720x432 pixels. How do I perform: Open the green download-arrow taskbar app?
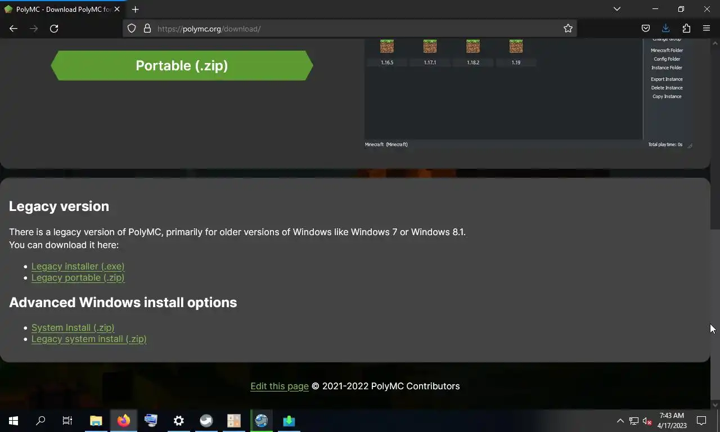click(x=289, y=421)
